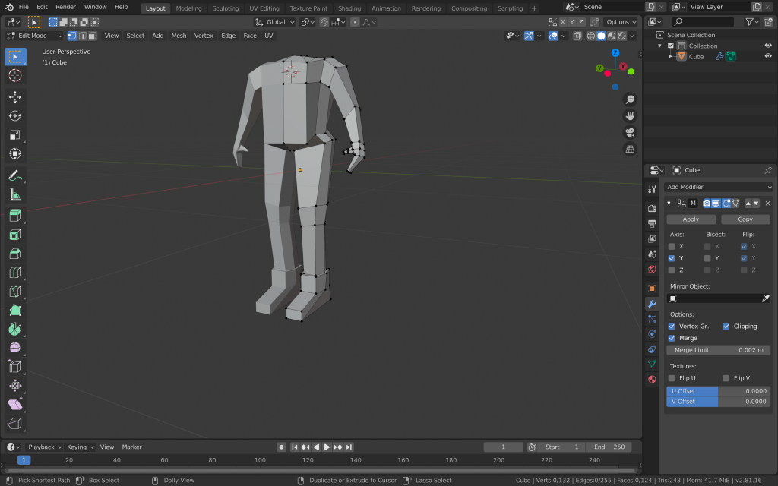Image resolution: width=778 pixels, height=486 pixels.
Task: Disable the Clipping option checkbox
Action: point(726,326)
